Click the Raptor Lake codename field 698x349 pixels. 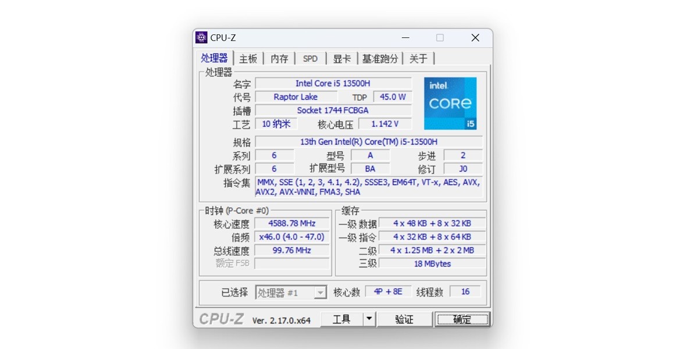(296, 97)
